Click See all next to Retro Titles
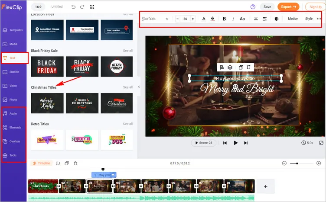The width and height of the screenshot is (326, 202). (127, 124)
